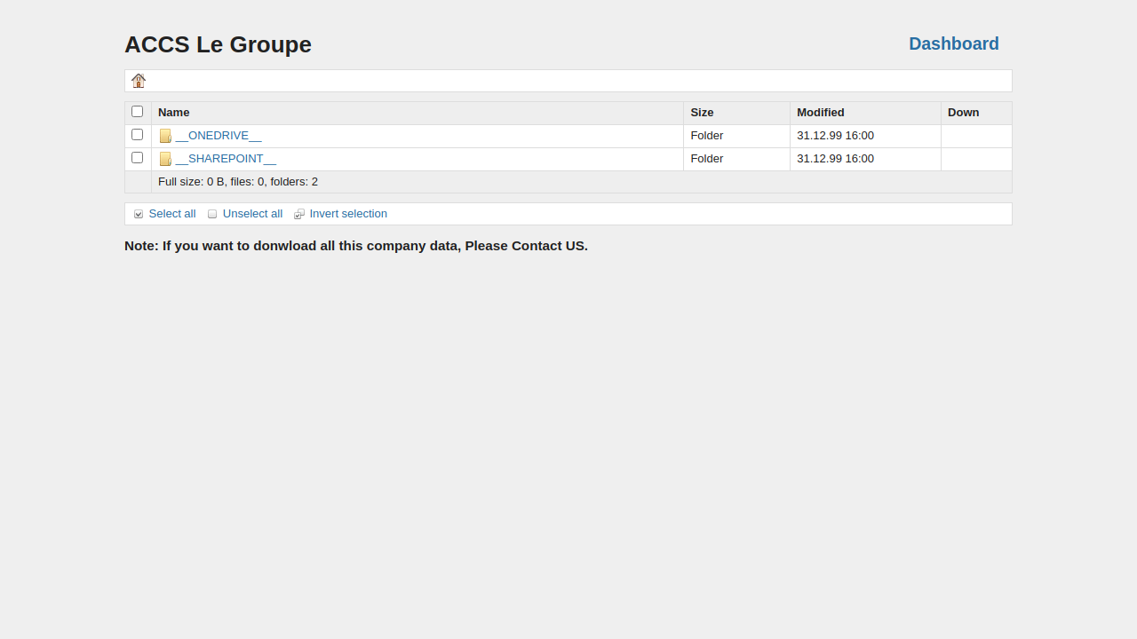This screenshot has height=639, width=1137.
Task: Sort by the Size column header
Action: pyautogui.click(x=702, y=113)
